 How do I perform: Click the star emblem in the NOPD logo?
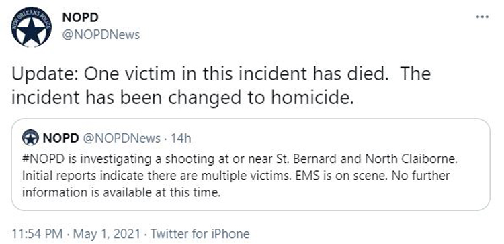tap(31, 30)
